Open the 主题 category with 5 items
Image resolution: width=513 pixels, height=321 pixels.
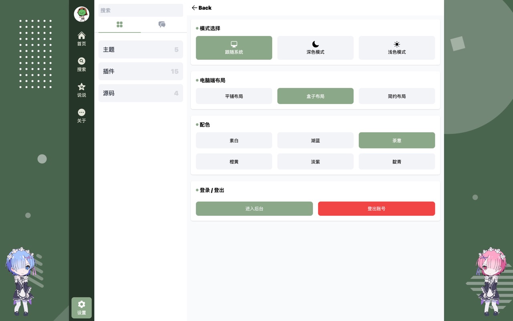point(141,49)
